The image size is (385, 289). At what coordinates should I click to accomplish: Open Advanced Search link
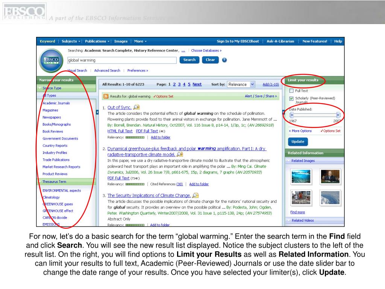(107, 70)
